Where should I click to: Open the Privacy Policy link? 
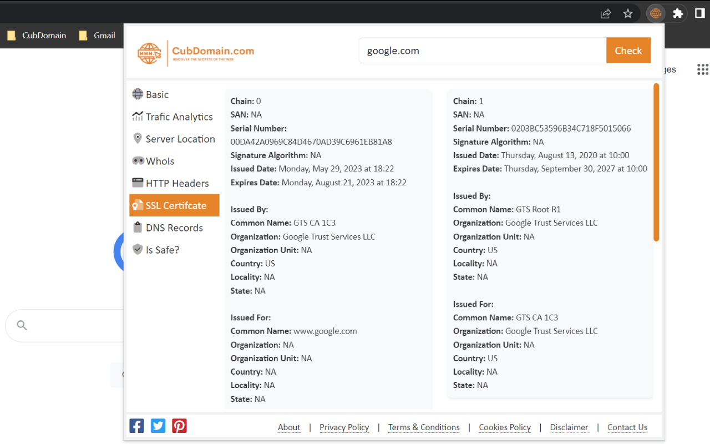[344, 427]
